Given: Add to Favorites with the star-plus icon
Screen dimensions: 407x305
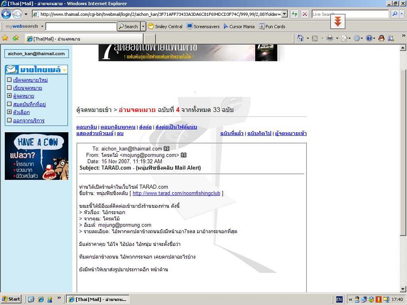Looking at the screenshot, I should coord(16,38).
